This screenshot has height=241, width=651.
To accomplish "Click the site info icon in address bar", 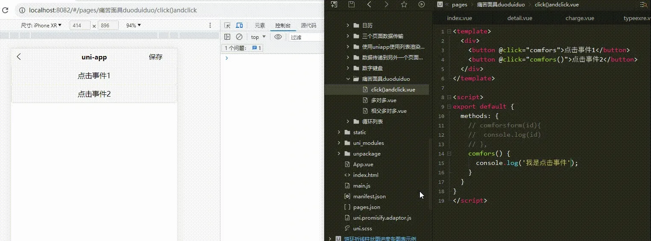I will (21, 10).
